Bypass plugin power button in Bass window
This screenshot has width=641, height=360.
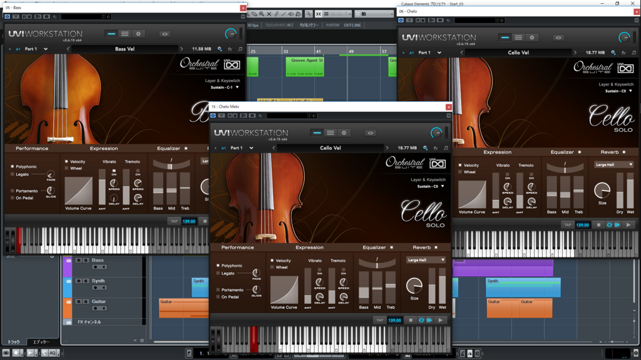click(x=8, y=17)
